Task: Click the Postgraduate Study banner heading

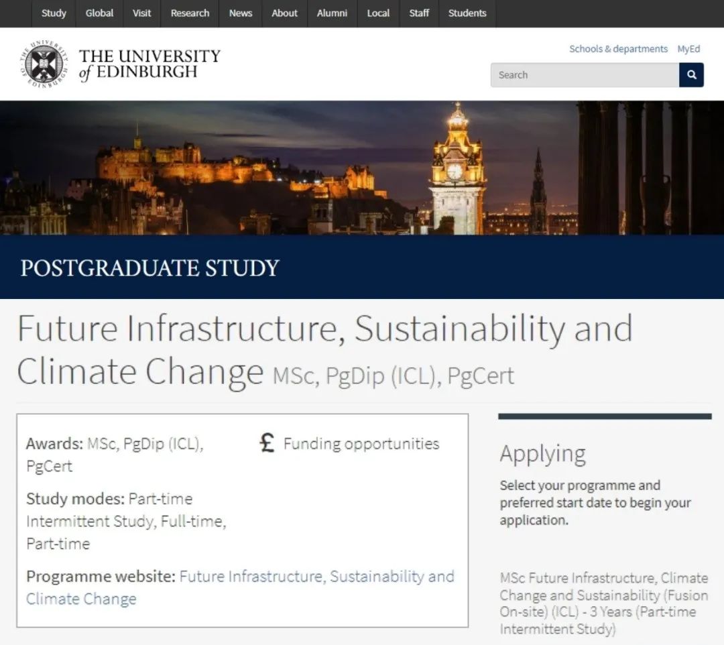Action: [x=149, y=268]
